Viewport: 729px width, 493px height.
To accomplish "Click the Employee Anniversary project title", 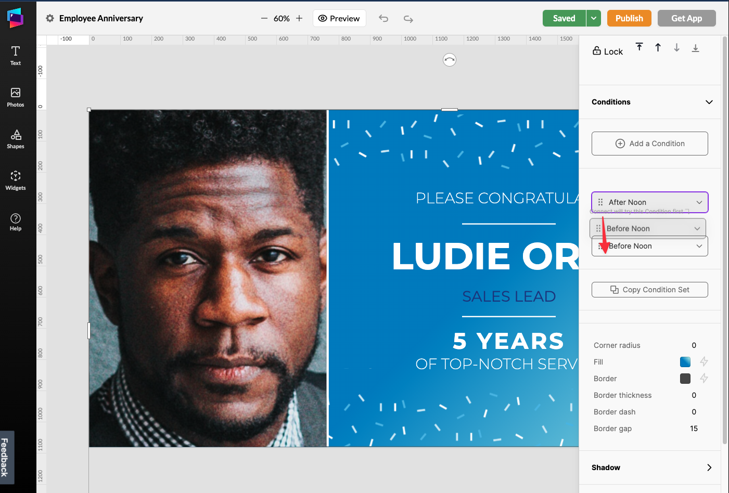I will tap(101, 18).
